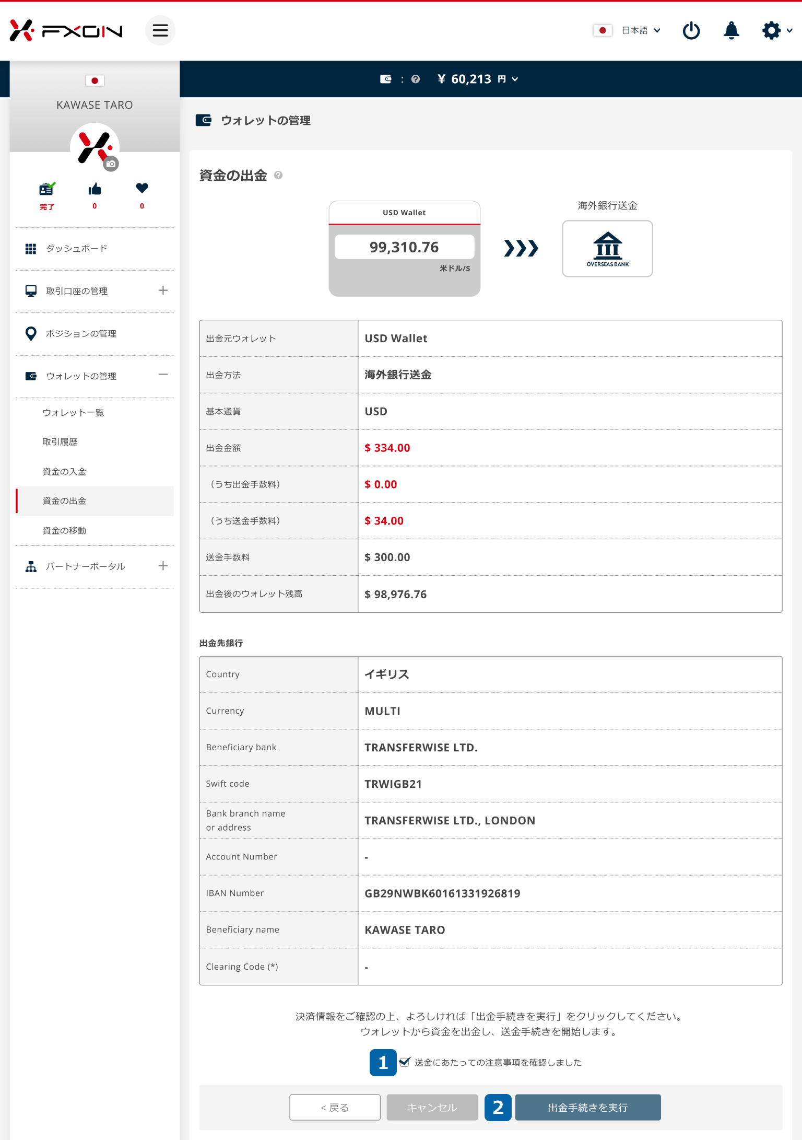Click the location pin icon for ポジションの管理

[31, 333]
